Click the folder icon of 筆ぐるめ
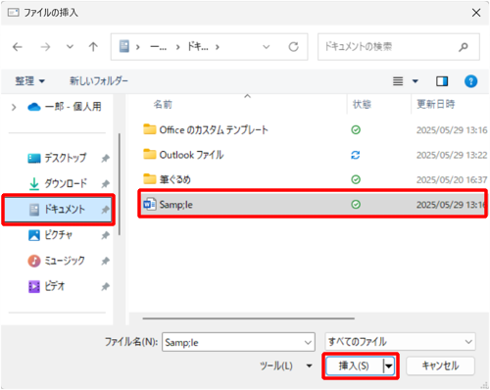This screenshot has height=390, width=490. coord(150,179)
